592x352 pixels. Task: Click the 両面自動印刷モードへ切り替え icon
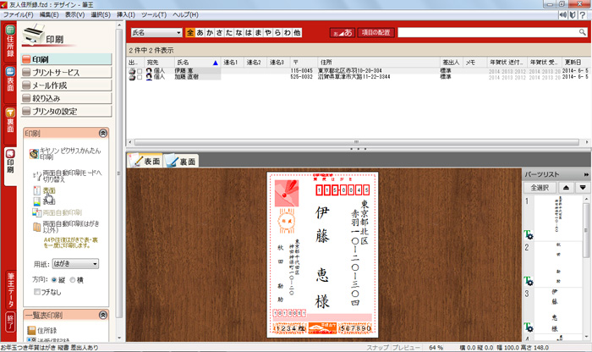point(35,174)
